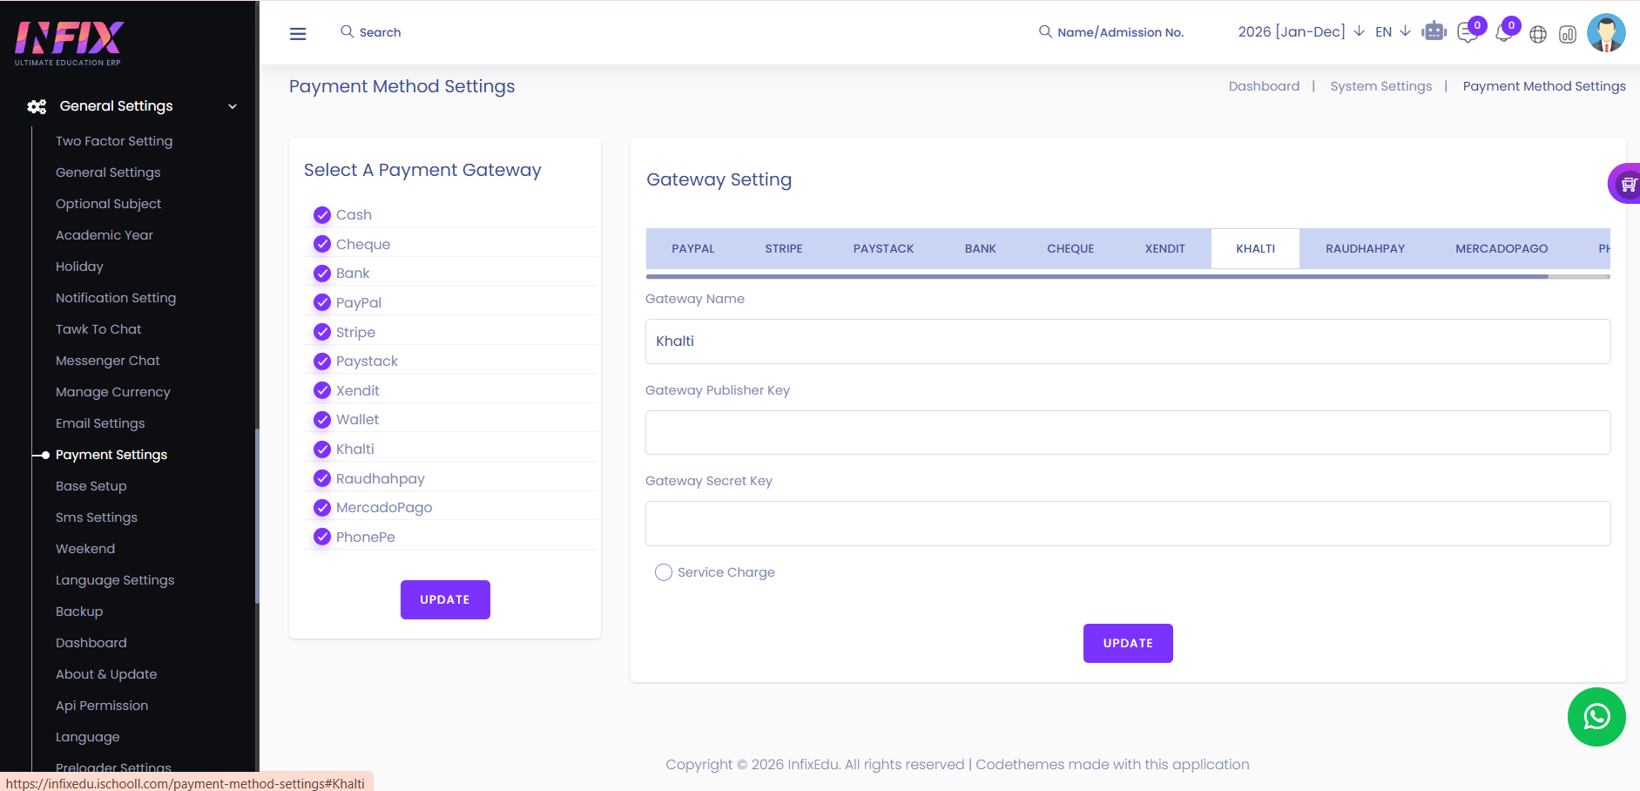Open Optional Subject in sidebar

[108, 204]
